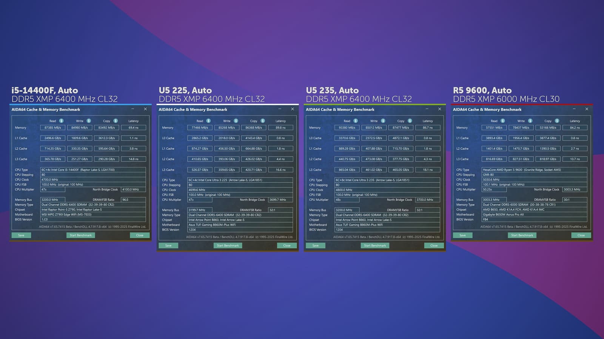Save results in the R5 9600 benchmark window
This screenshot has width=604, height=339.
(x=463, y=235)
